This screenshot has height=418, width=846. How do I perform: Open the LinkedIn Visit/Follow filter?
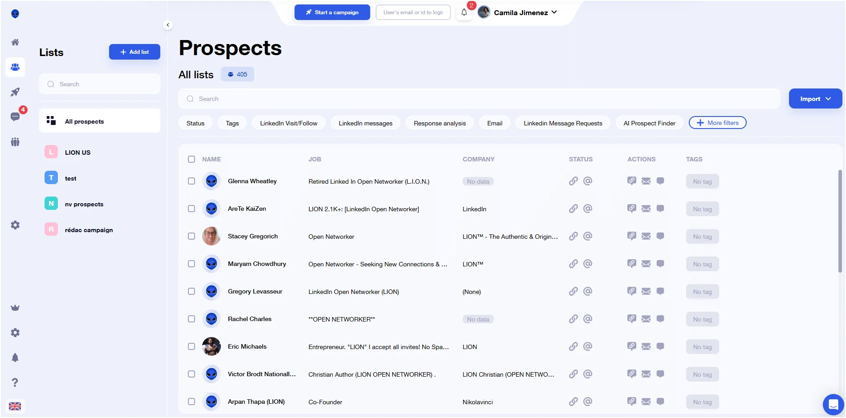[x=289, y=123]
